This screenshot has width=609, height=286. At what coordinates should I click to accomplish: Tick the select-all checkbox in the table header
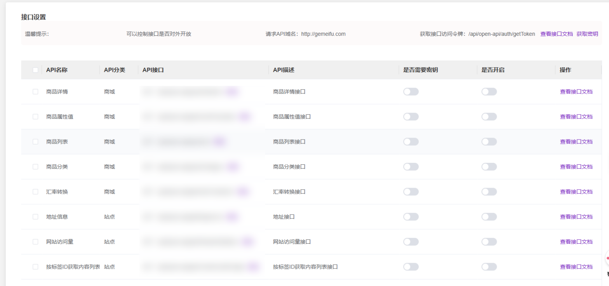(x=35, y=70)
